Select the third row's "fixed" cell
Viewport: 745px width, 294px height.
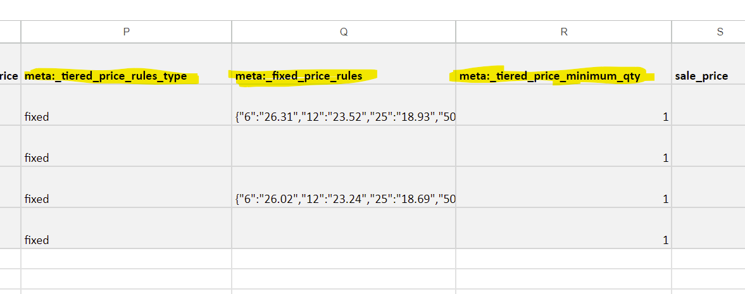pos(127,187)
